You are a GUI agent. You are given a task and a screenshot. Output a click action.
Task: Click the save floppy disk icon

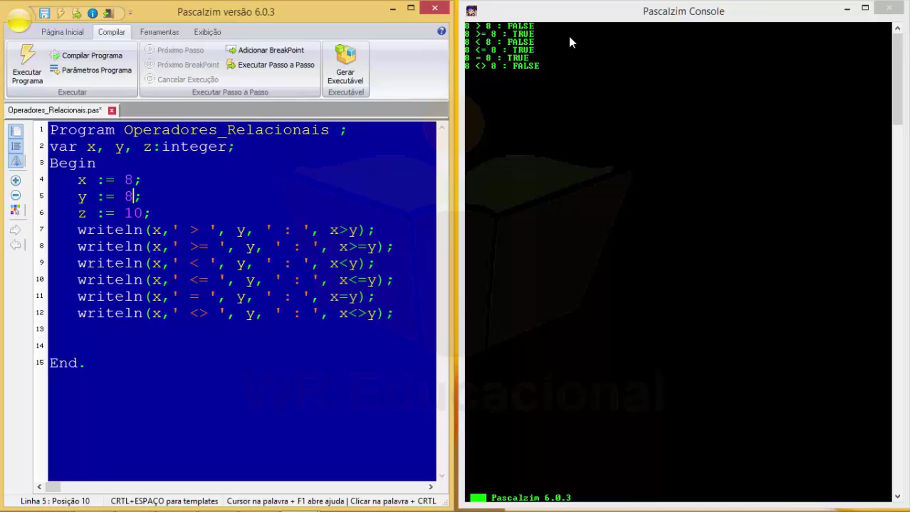pyautogui.click(x=44, y=13)
